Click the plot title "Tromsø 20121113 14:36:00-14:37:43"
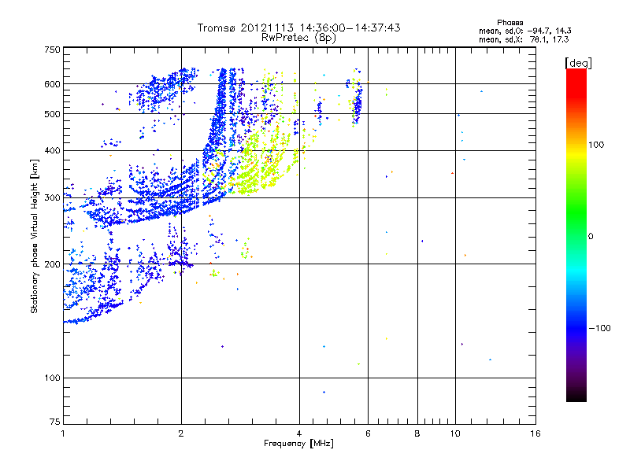Image resolution: width=630 pixels, height=472 pixels. pyautogui.click(x=298, y=28)
